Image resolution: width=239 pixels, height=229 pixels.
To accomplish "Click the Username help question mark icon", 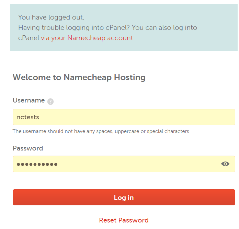I will [x=50, y=101].
